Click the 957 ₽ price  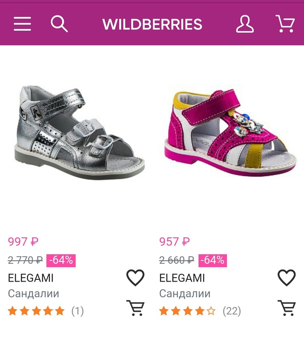click(174, 242)
